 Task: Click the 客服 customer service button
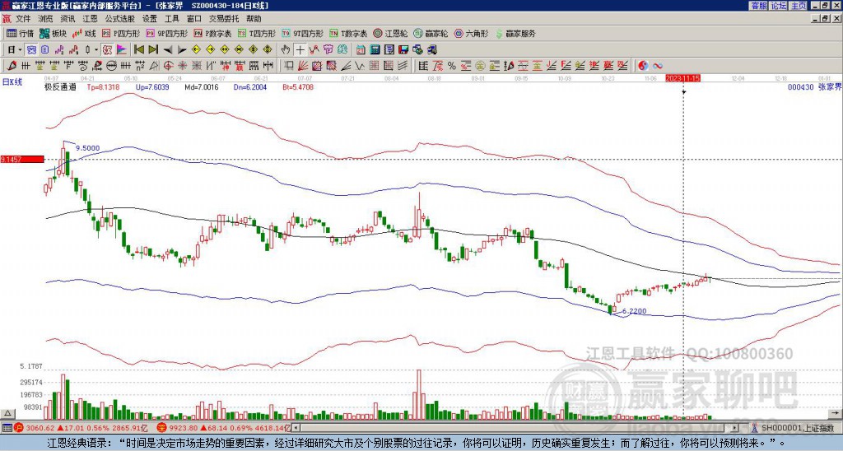click(x=758, y=6)
